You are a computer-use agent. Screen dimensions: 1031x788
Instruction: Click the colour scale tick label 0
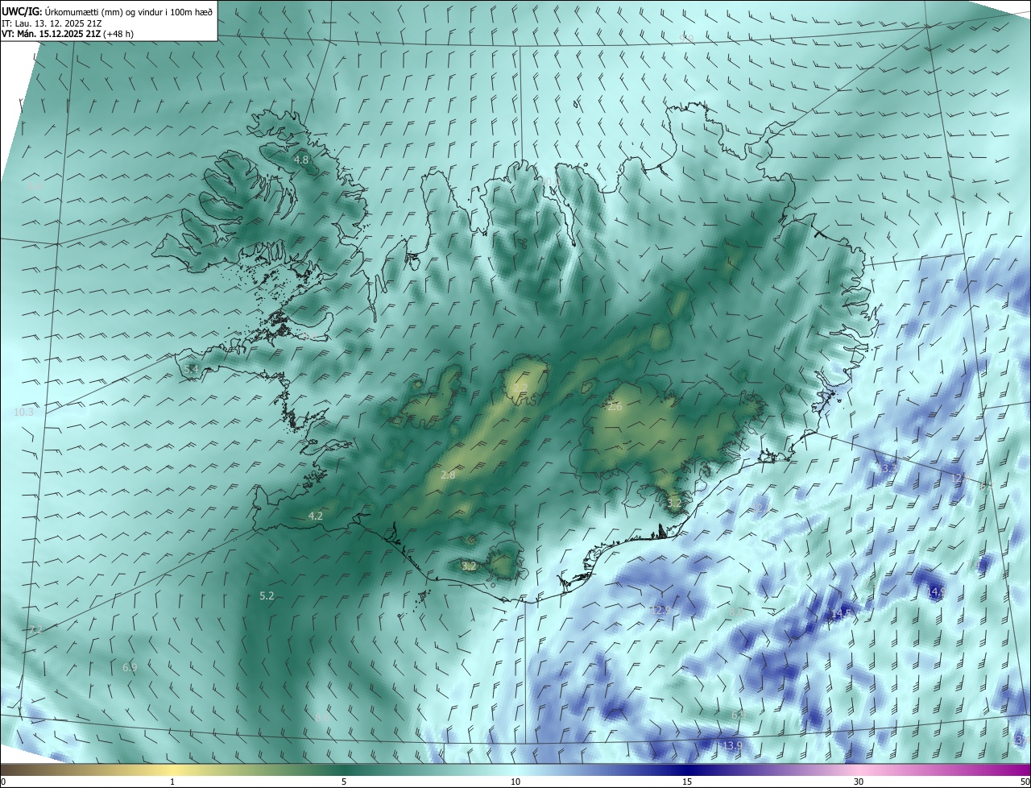[x=3, y=782]
